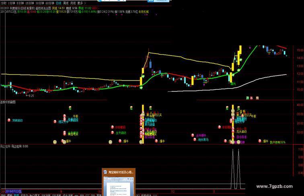Click the 散户持筹38% label
This screenshot has width=304, height=196.
coord(277,142)
